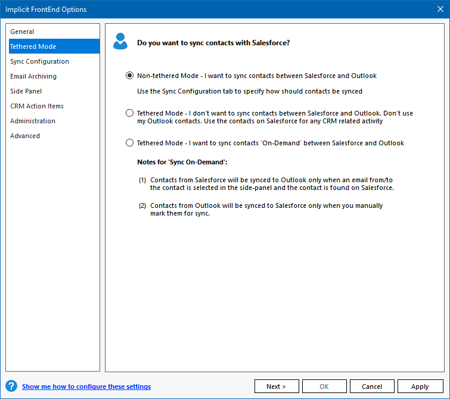Click the Next > button
Screen dimensions: 450x399
point(277,386)
